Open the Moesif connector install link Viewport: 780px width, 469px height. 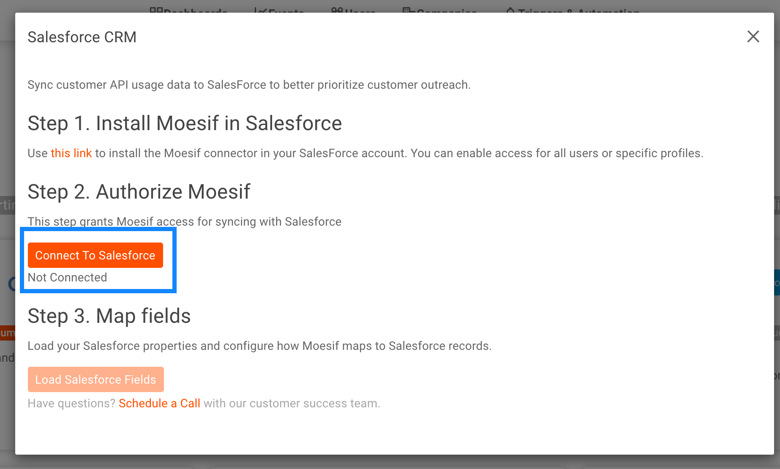[x=71, y=153]
